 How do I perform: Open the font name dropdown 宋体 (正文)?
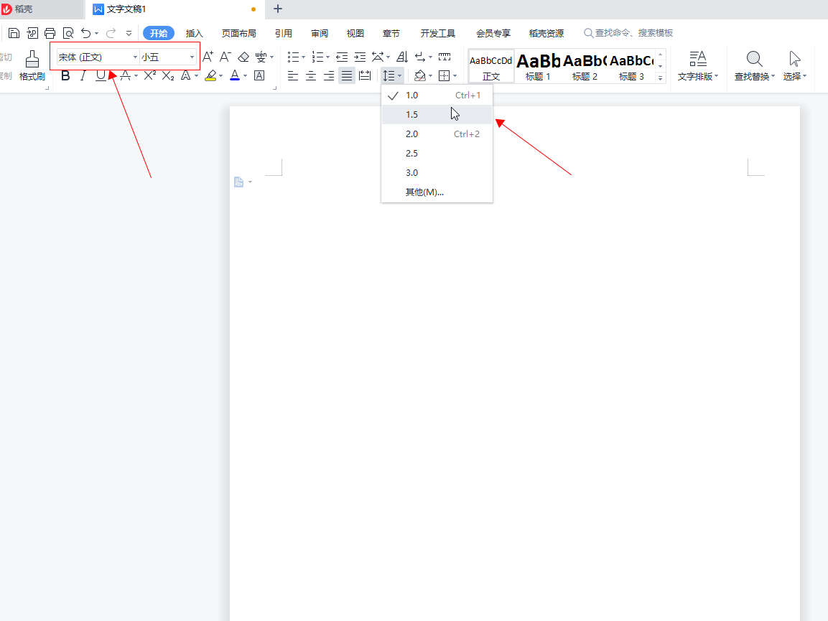[x=97, y=57]
